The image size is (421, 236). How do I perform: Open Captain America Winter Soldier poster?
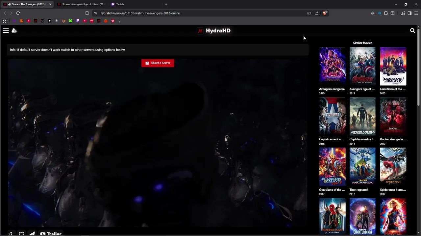(362, 117)
